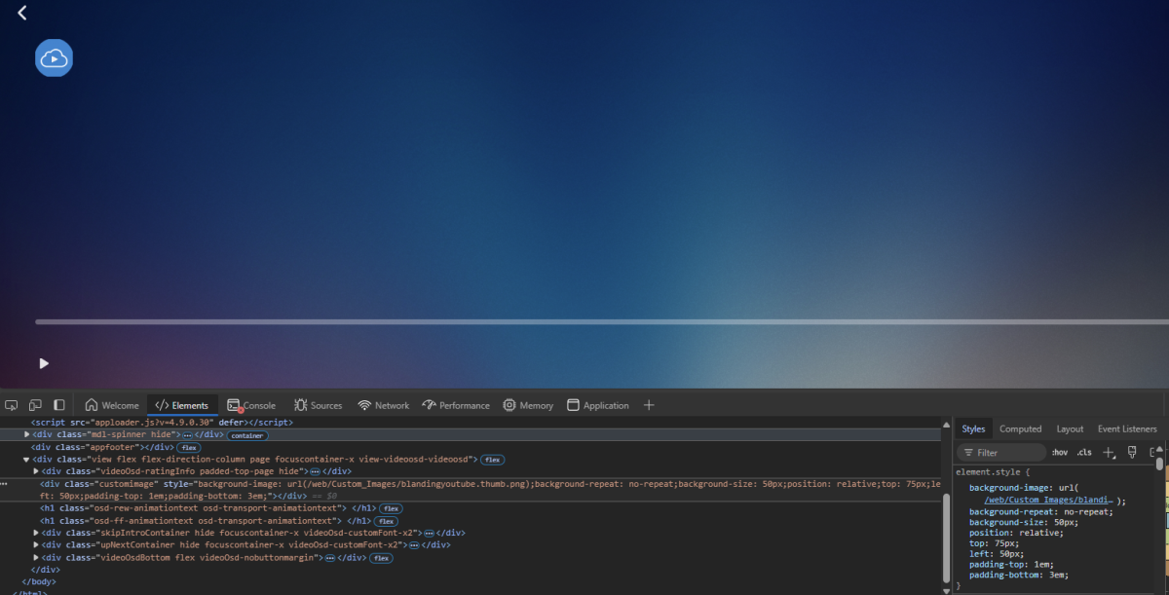Select the inspect element tool

point(11,404)
